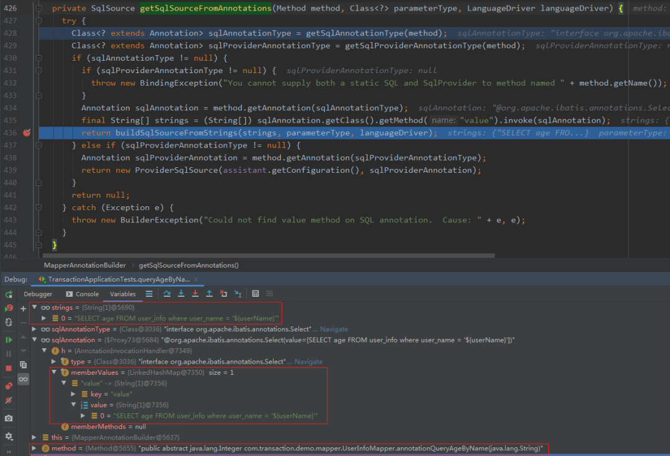
Task: Show more debug actions via double chevron
Action: coord(9,451)
